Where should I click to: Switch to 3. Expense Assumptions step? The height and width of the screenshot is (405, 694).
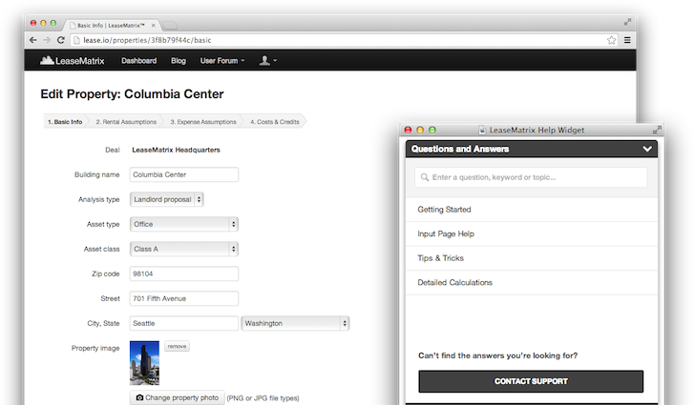coord(203,121)
